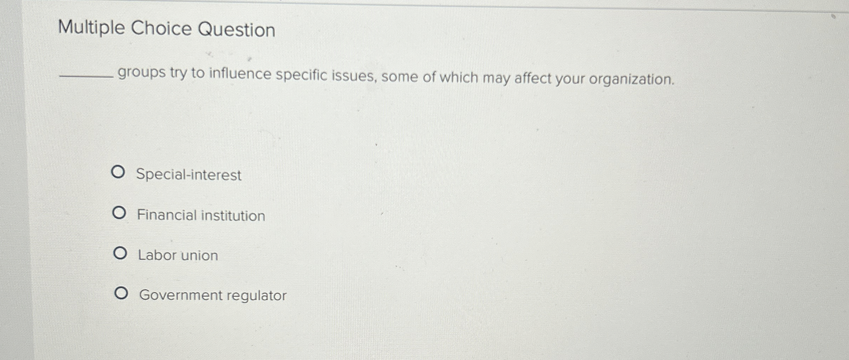The image size is (849, 360).
Task: Select the Special-interest radio button
Action: 120,173
